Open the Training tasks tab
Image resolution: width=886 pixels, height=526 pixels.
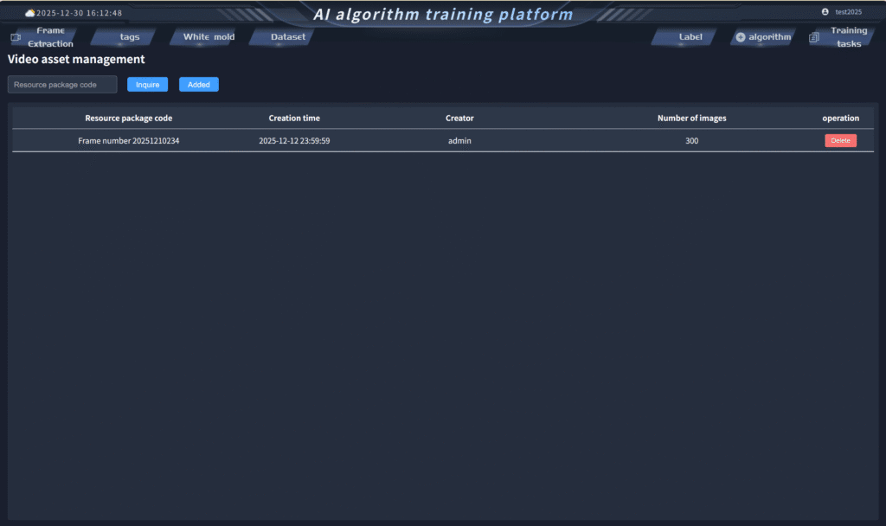(849, 37)
